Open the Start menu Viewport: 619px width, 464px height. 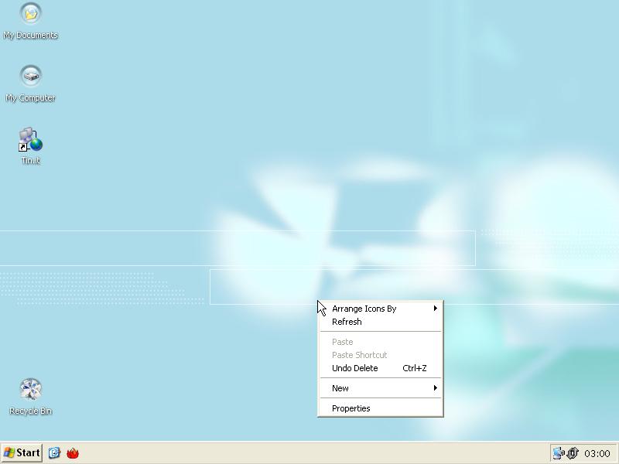(x=22, y=452)
